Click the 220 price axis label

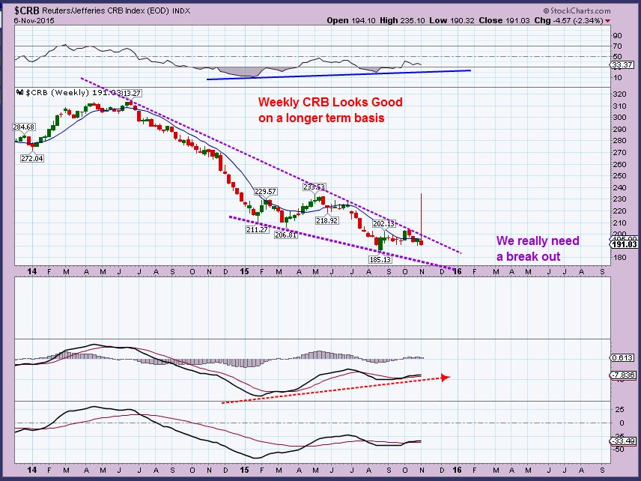coord(621,211)
